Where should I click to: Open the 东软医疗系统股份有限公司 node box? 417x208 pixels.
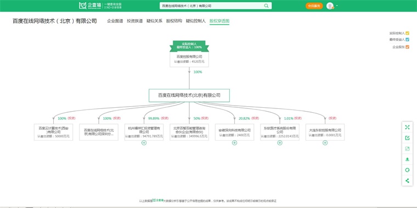click(x=280, y=132)
